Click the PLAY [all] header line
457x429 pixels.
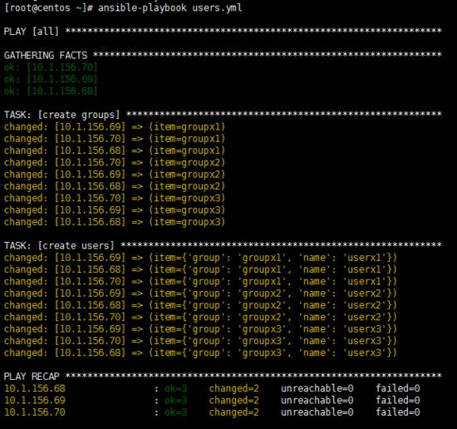pyautogui.click(x=223, y=32)
